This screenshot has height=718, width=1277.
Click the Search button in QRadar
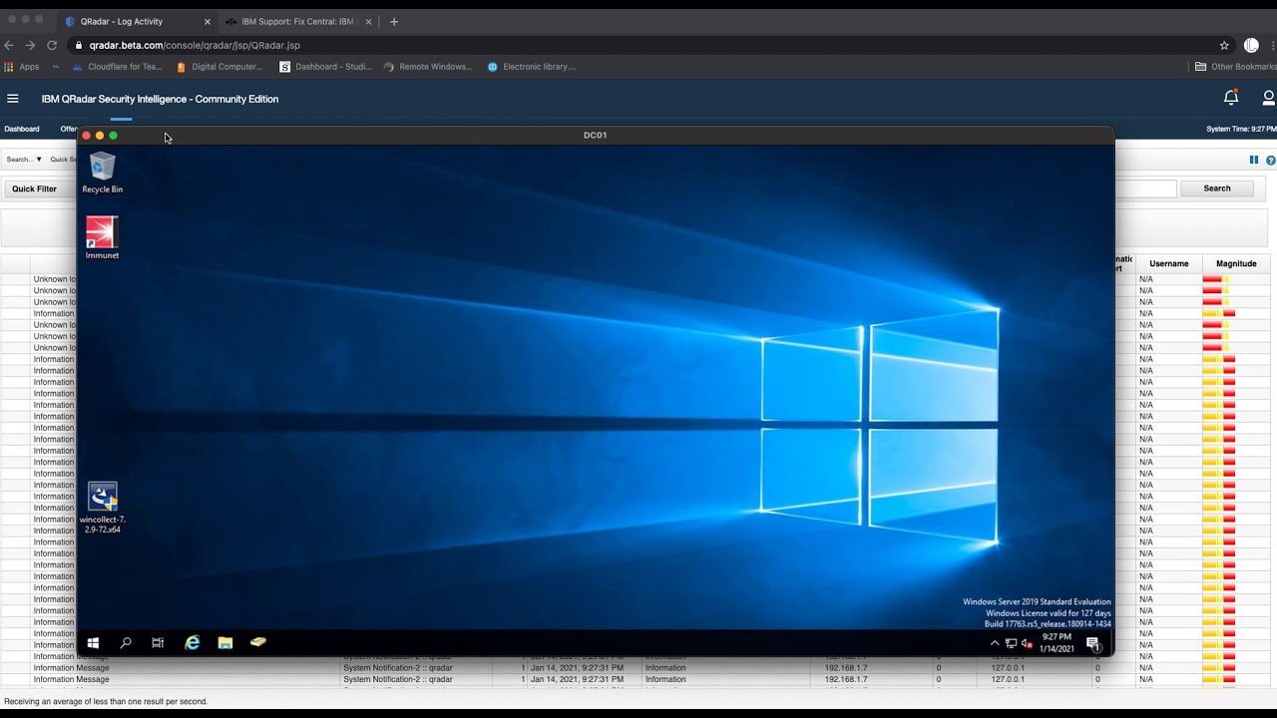pyautogui.click(x=1217, y=188)
